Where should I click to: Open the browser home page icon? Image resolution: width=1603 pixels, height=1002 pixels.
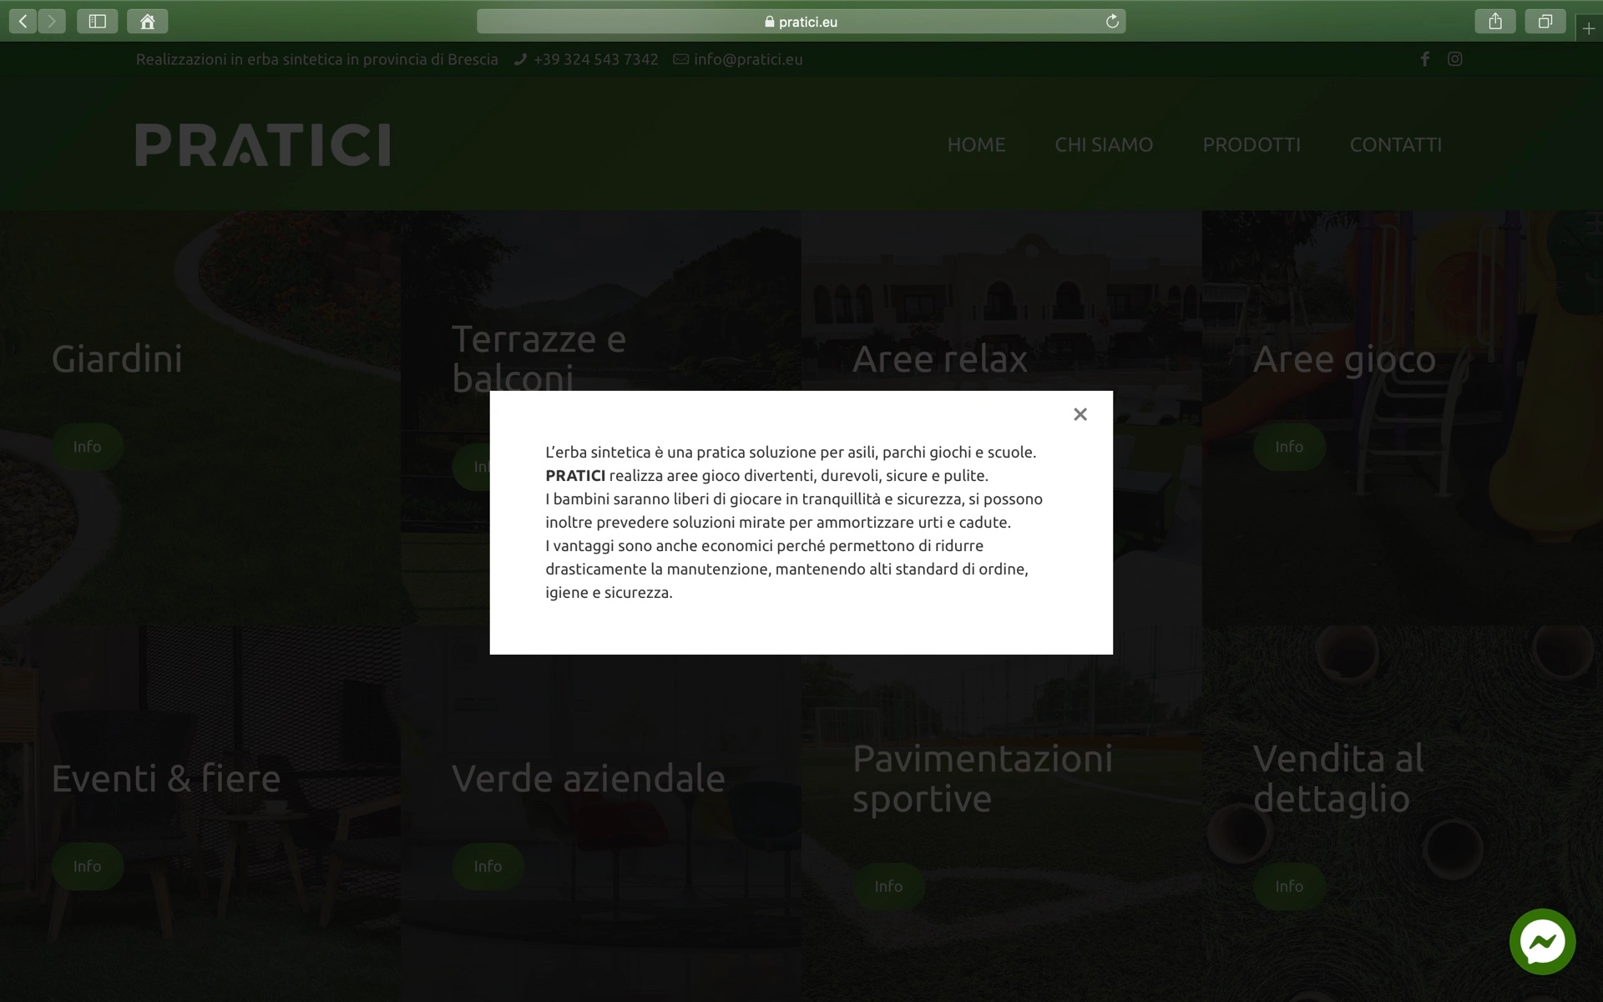tap(148, 22)
